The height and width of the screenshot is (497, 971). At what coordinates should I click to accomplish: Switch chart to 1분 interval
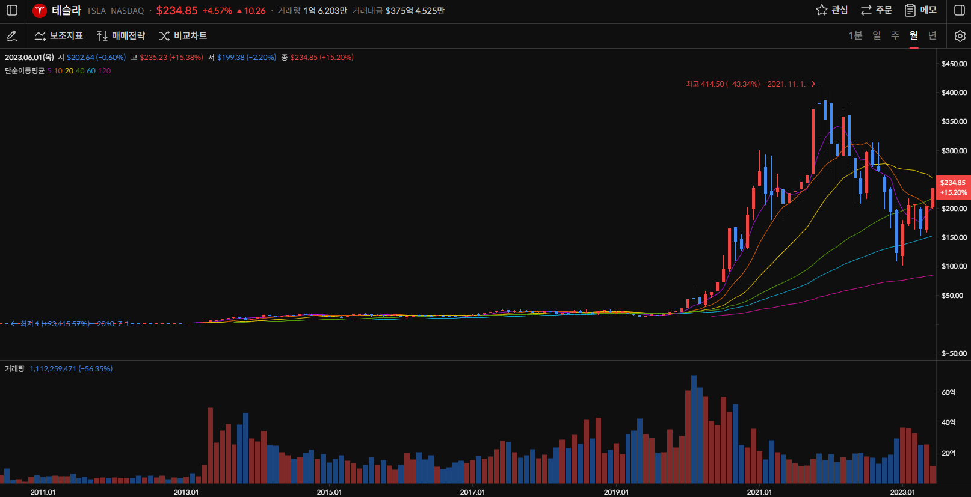[x=855, y=36]
